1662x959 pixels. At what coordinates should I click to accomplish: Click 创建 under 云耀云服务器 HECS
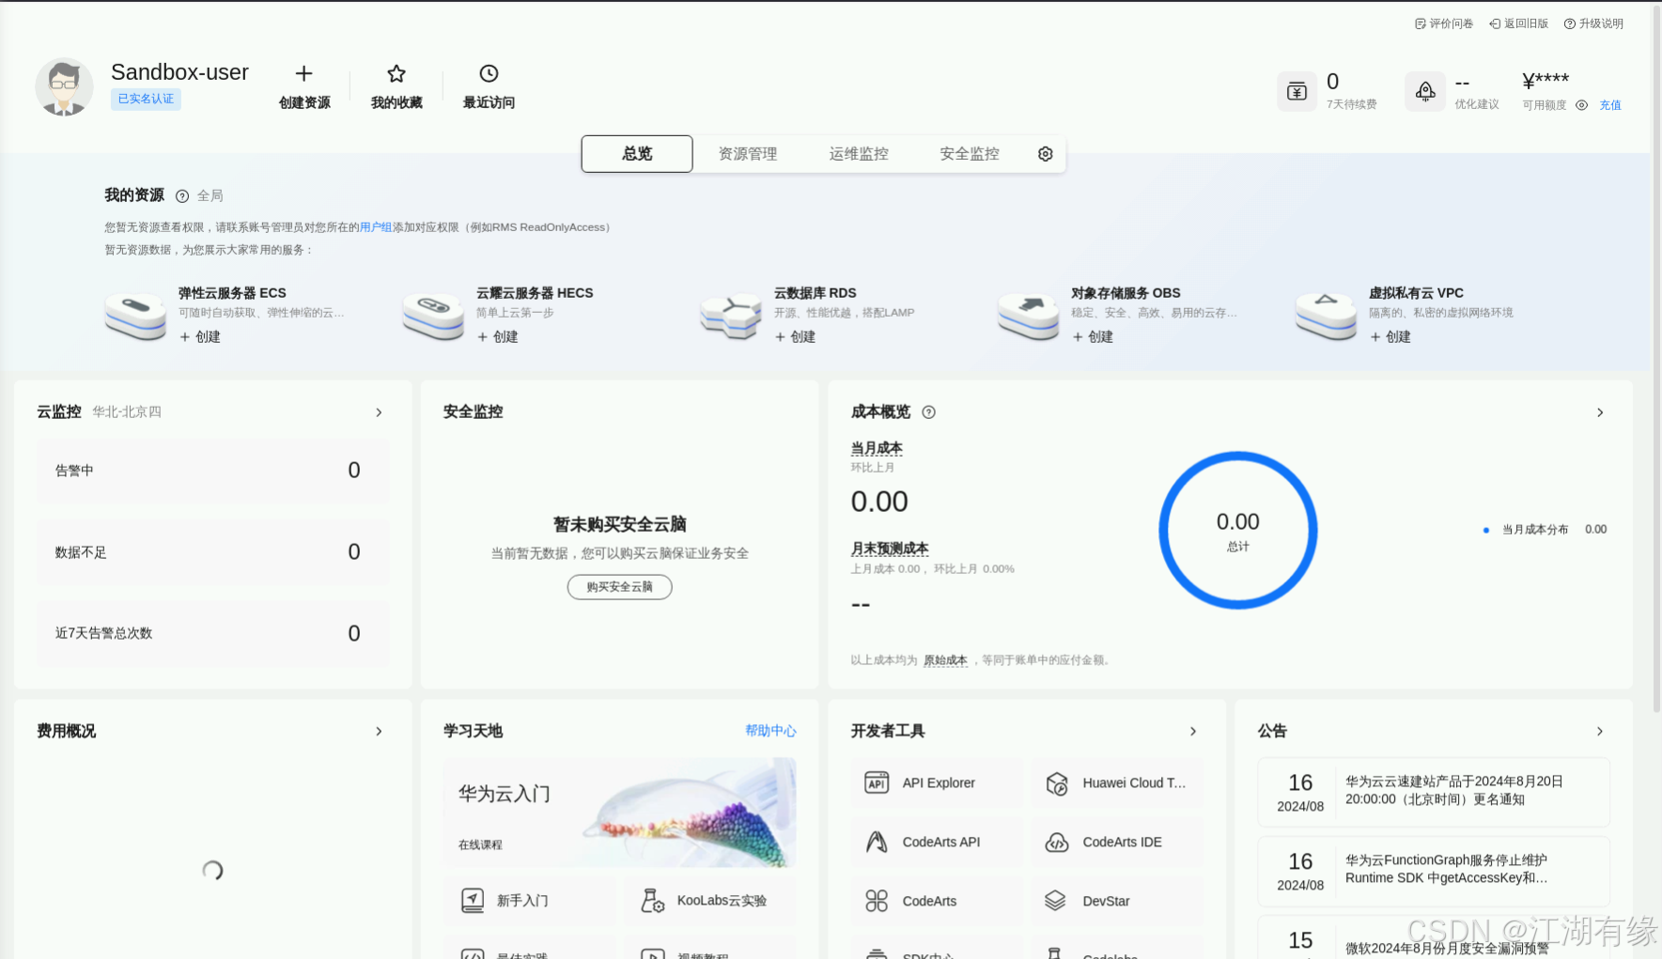(x=497, y=336)
